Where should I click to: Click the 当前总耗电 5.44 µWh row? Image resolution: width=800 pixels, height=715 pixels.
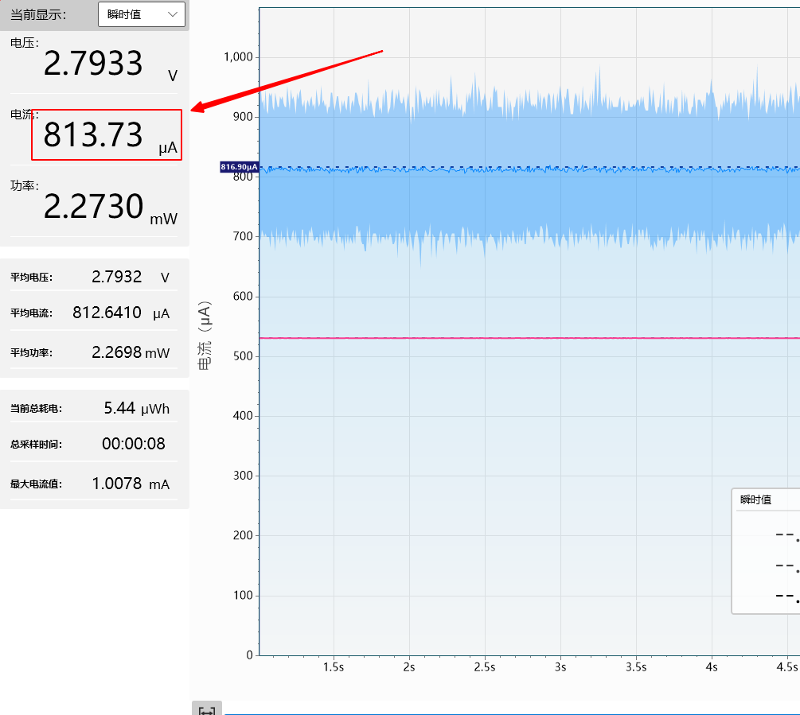tap(94, 409)
